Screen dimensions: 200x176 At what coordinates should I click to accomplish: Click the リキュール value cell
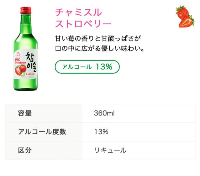pos(110,150)
